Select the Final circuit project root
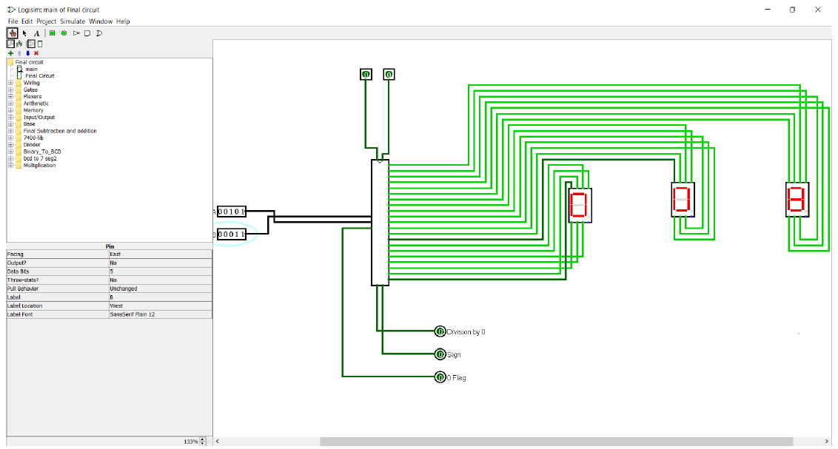 click(x=29, y=62)
